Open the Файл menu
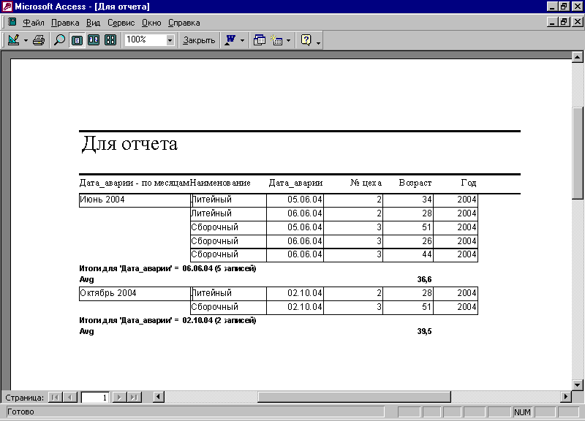 33,23
